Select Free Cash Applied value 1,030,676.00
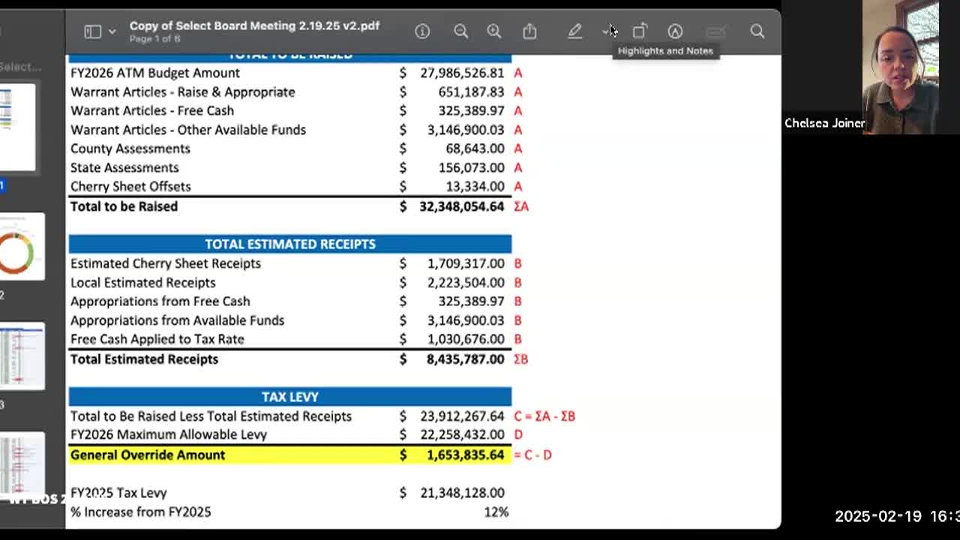Image resolution: width=960 pixels, height=540 pixels. tap(466, 339)
